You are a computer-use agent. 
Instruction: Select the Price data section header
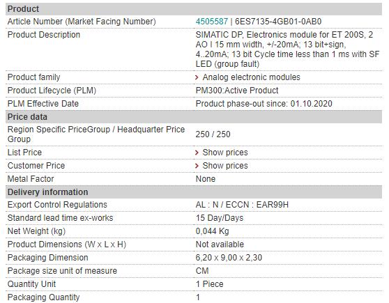[x=194, y=117]
